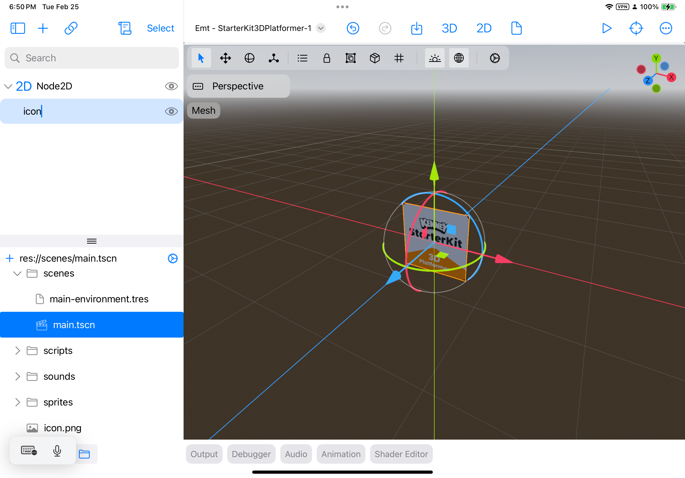Screen dimensions: 685x478
Task: Select main.tscn file
Action: pyautogui.click(x=92, y=324)
